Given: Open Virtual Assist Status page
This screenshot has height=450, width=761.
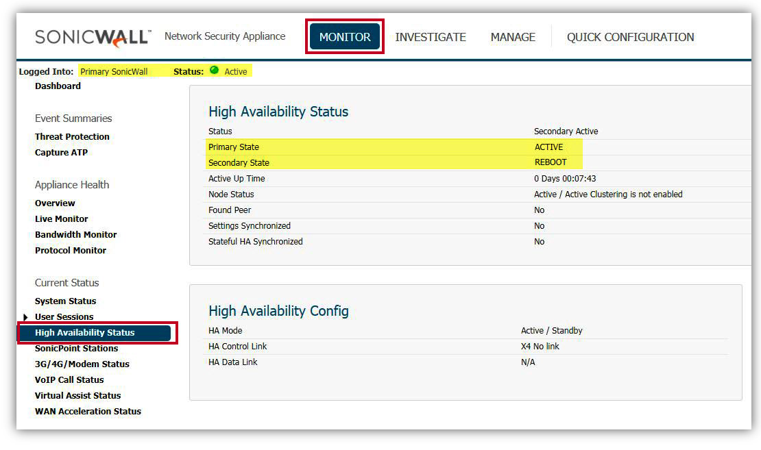Looking at the screenshot, I should [77, 396].
